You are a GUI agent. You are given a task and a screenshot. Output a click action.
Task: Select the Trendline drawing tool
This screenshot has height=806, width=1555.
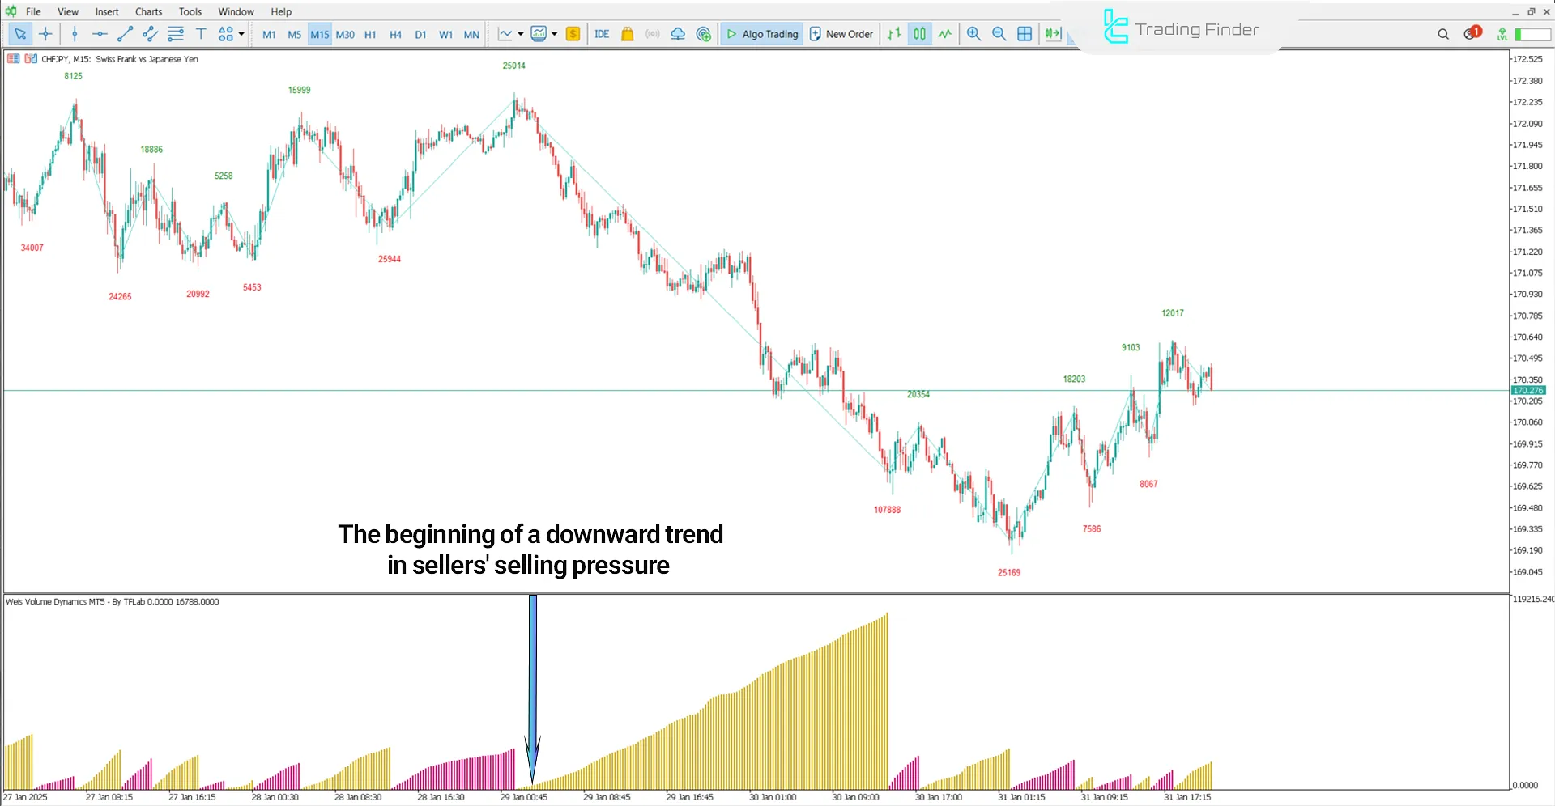pyautogui.click(x=125, y=34)
